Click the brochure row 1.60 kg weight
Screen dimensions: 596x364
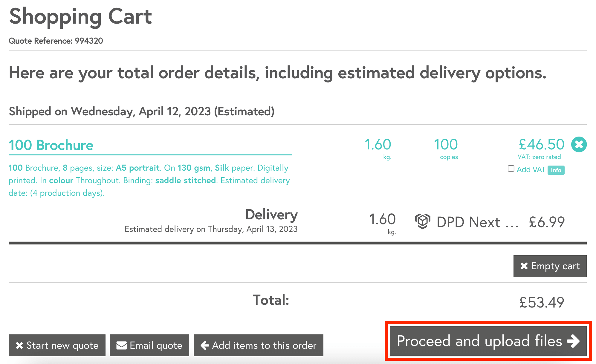[x=378, y=145]
